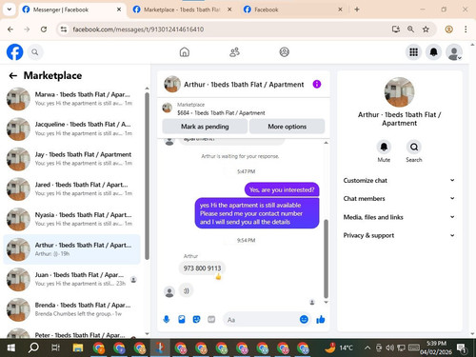The width and height of the screenshot is (476, 357).
Task: Click More options button
Action: [x=287, y=127]
